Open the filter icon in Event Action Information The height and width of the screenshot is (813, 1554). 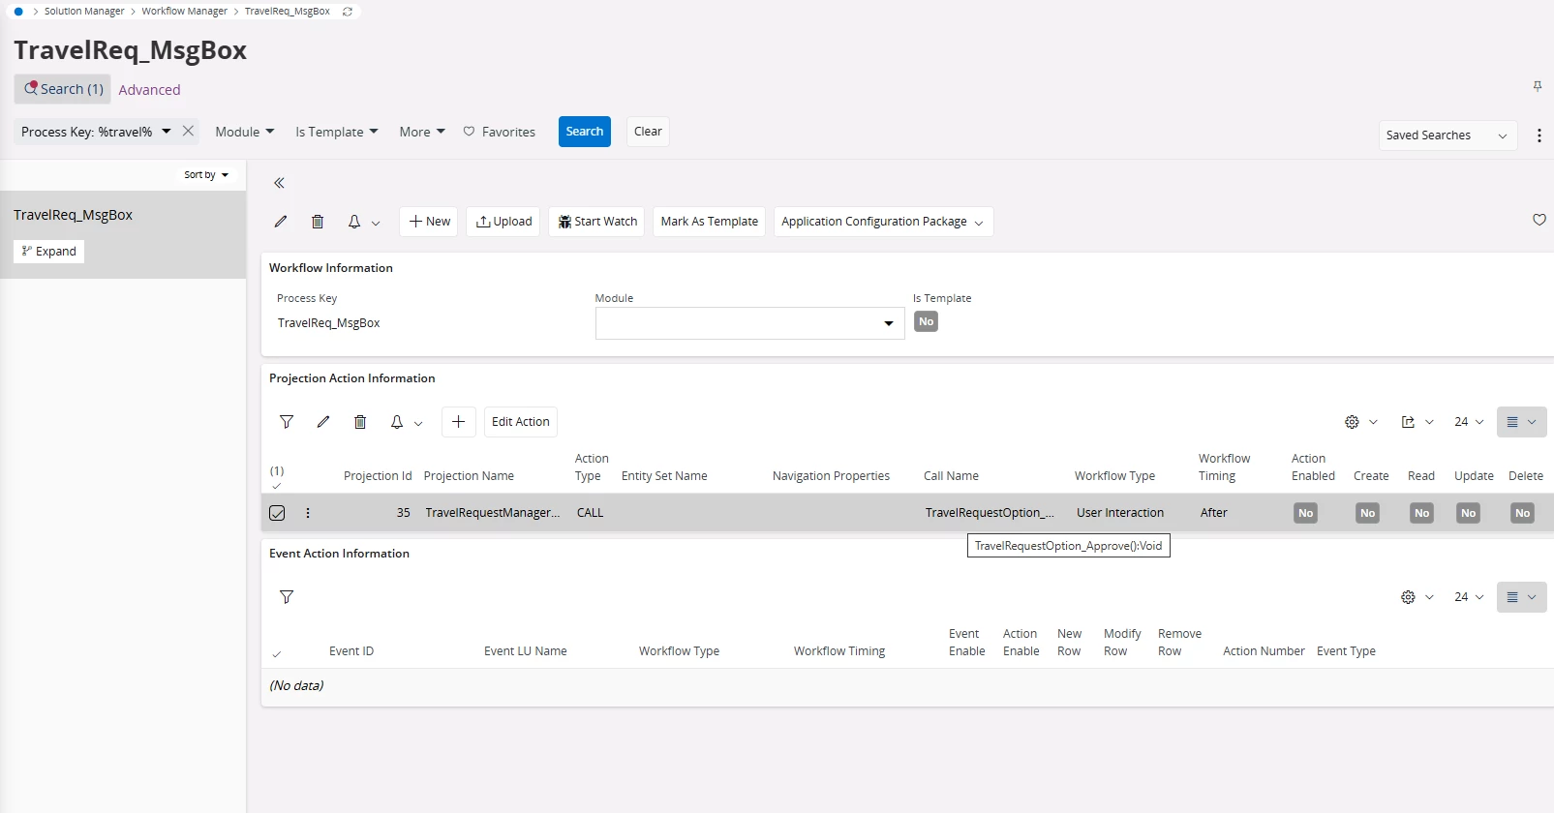(x=287, y=597)
